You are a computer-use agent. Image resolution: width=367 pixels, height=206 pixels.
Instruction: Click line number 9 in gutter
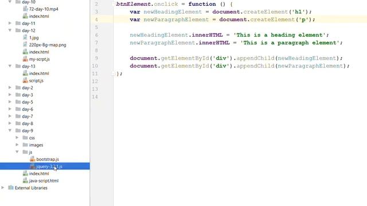[96, 58]
